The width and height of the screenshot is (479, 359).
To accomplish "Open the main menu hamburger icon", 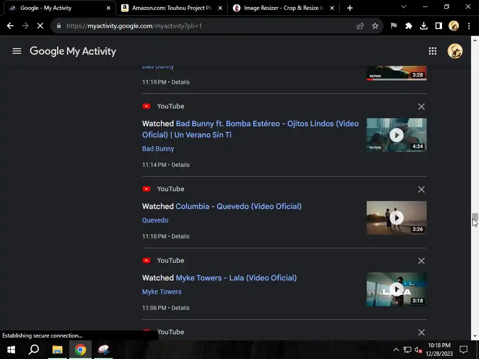I will coord(17,51).
